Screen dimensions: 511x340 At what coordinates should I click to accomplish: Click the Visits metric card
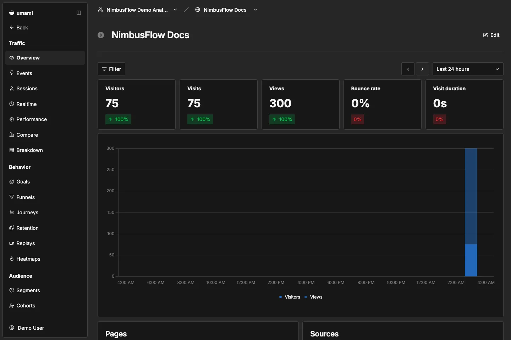click(219, 104)
